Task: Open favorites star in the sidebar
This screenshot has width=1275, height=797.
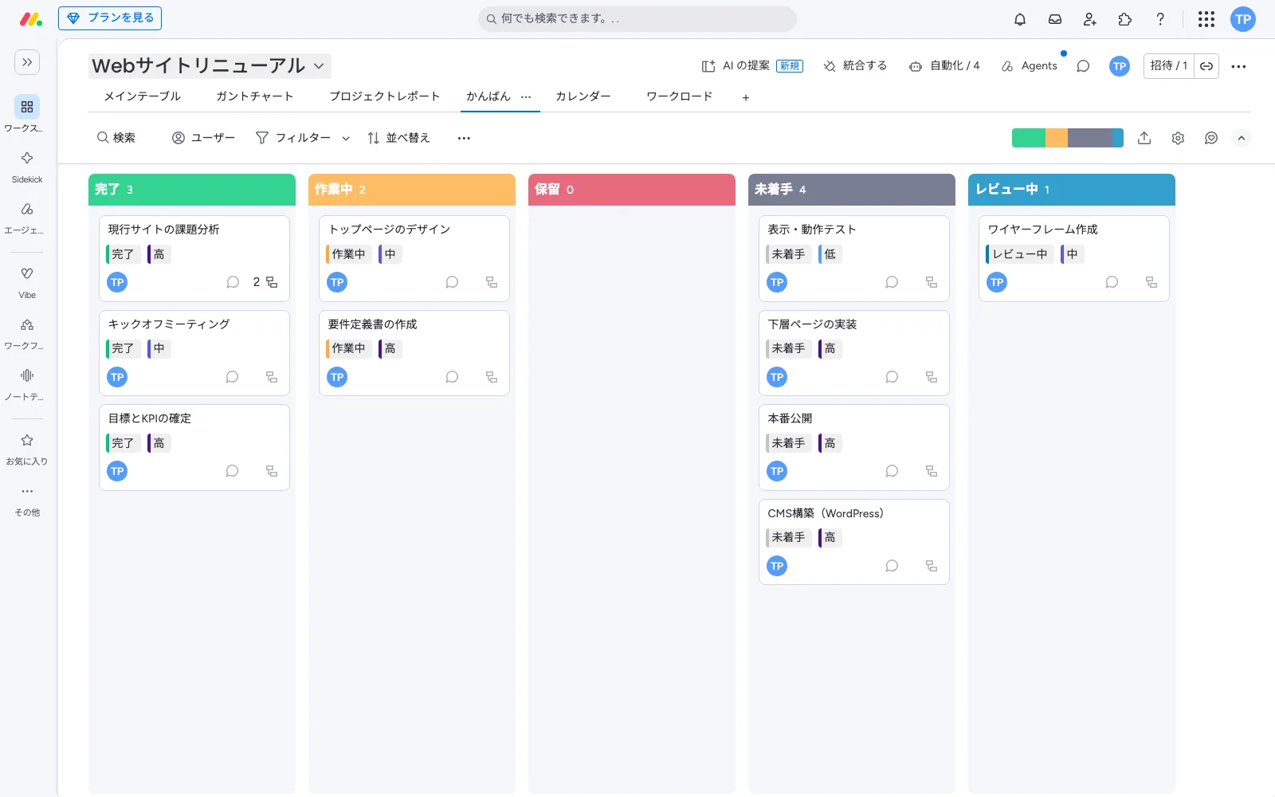Action: click(27, 449)
